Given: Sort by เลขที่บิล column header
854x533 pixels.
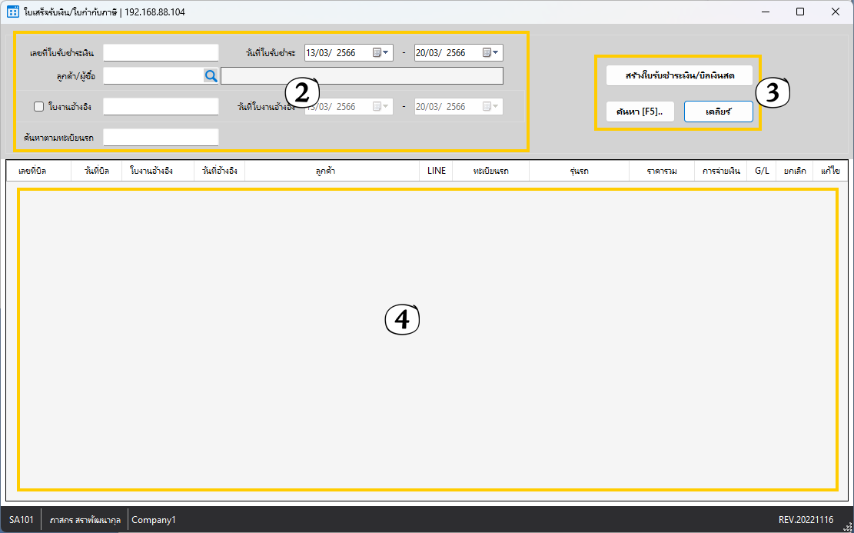Looking at the screenshot, I should click(x=32, y=171).
